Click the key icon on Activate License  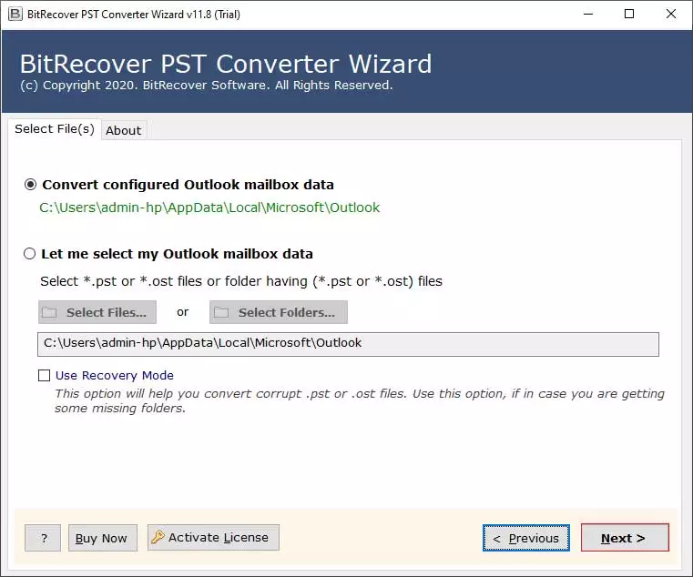tap(158, 537)
